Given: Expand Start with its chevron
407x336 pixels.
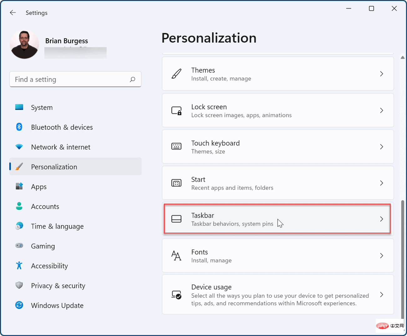Looking at the screenshot, I should tap(381, 183).
